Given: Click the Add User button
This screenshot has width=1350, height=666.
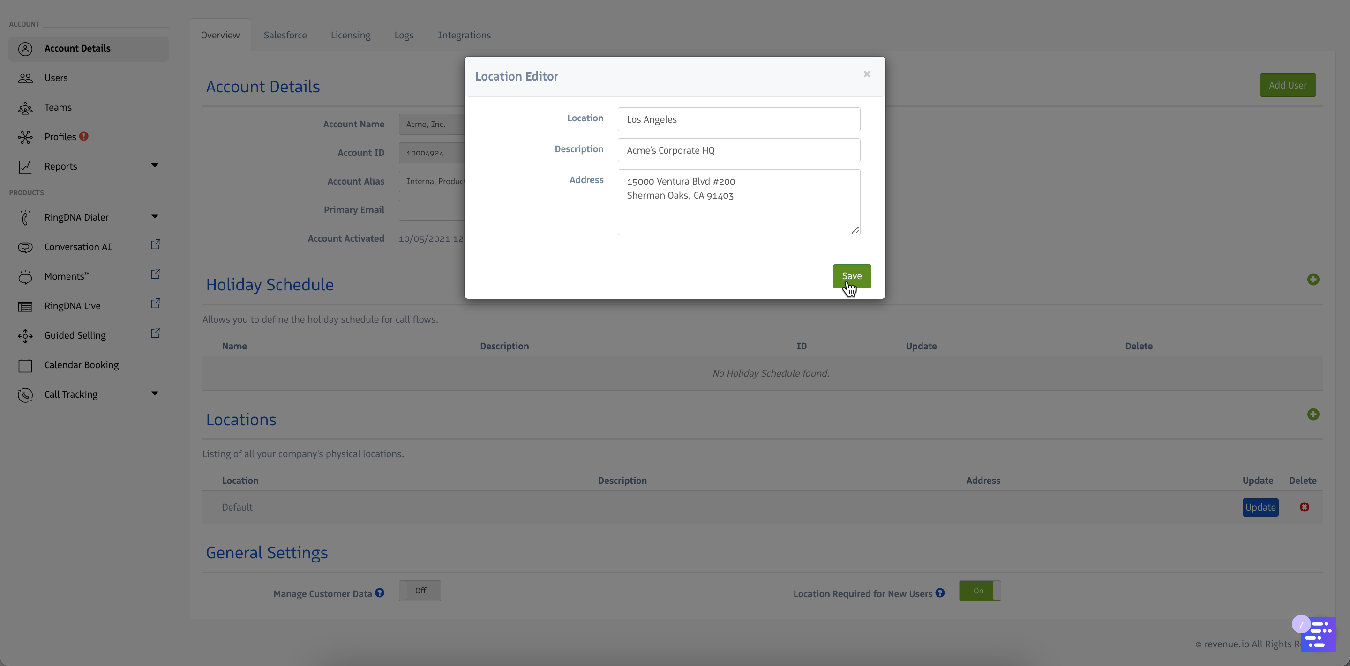Looking at the screenshot, I should 1287,85.
